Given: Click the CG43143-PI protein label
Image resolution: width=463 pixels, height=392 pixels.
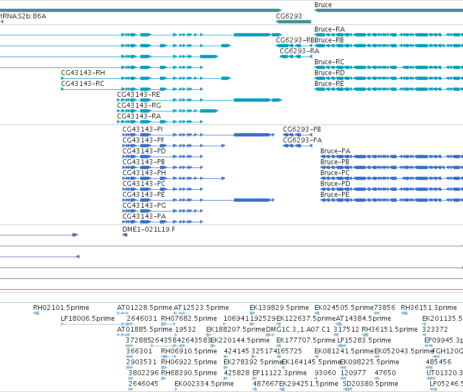Looking at the screenshot, I should coord(143,129).
